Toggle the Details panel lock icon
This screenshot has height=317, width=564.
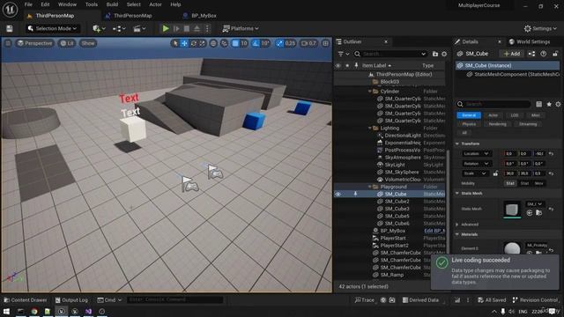555,54
